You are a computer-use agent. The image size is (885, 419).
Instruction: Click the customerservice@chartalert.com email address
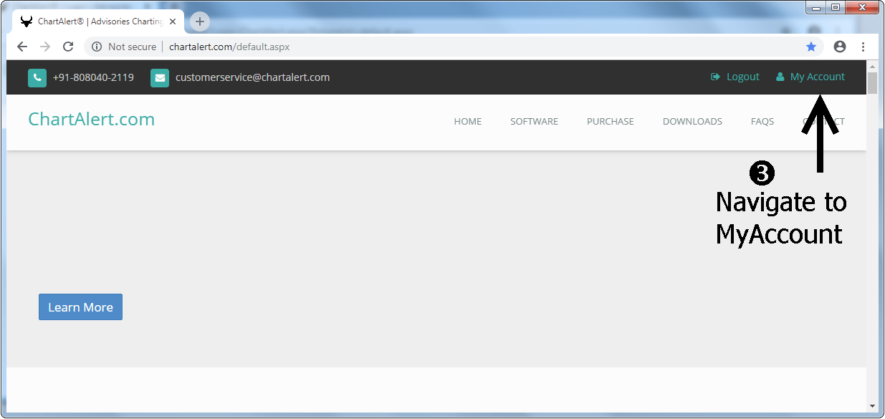click(252, 77)
